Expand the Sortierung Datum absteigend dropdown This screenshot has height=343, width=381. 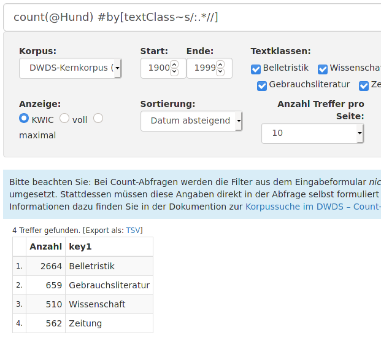point(191,121)
